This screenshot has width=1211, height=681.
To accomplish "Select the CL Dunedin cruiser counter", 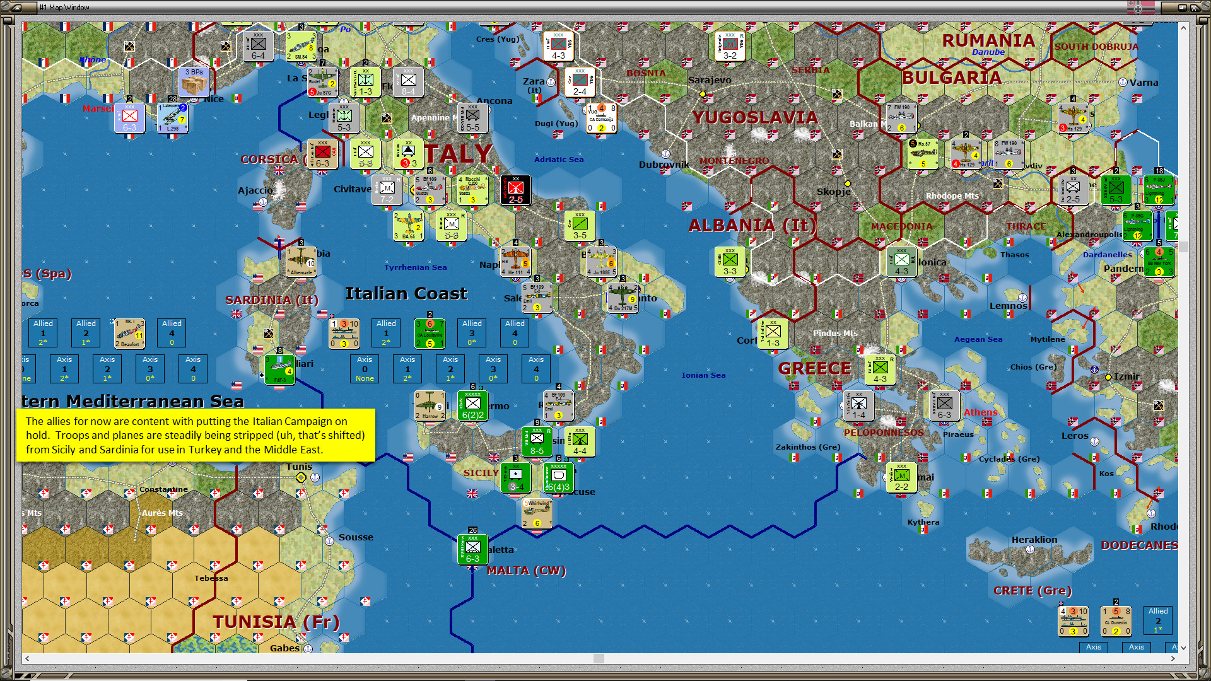I will 1116,621.
